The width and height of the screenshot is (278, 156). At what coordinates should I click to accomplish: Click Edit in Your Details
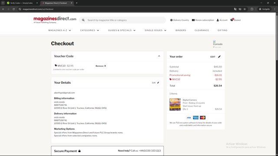(x=153, y=83)
